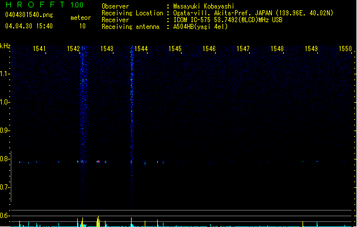Click the receiver ICOM IC-575 text

pos(228,20)
